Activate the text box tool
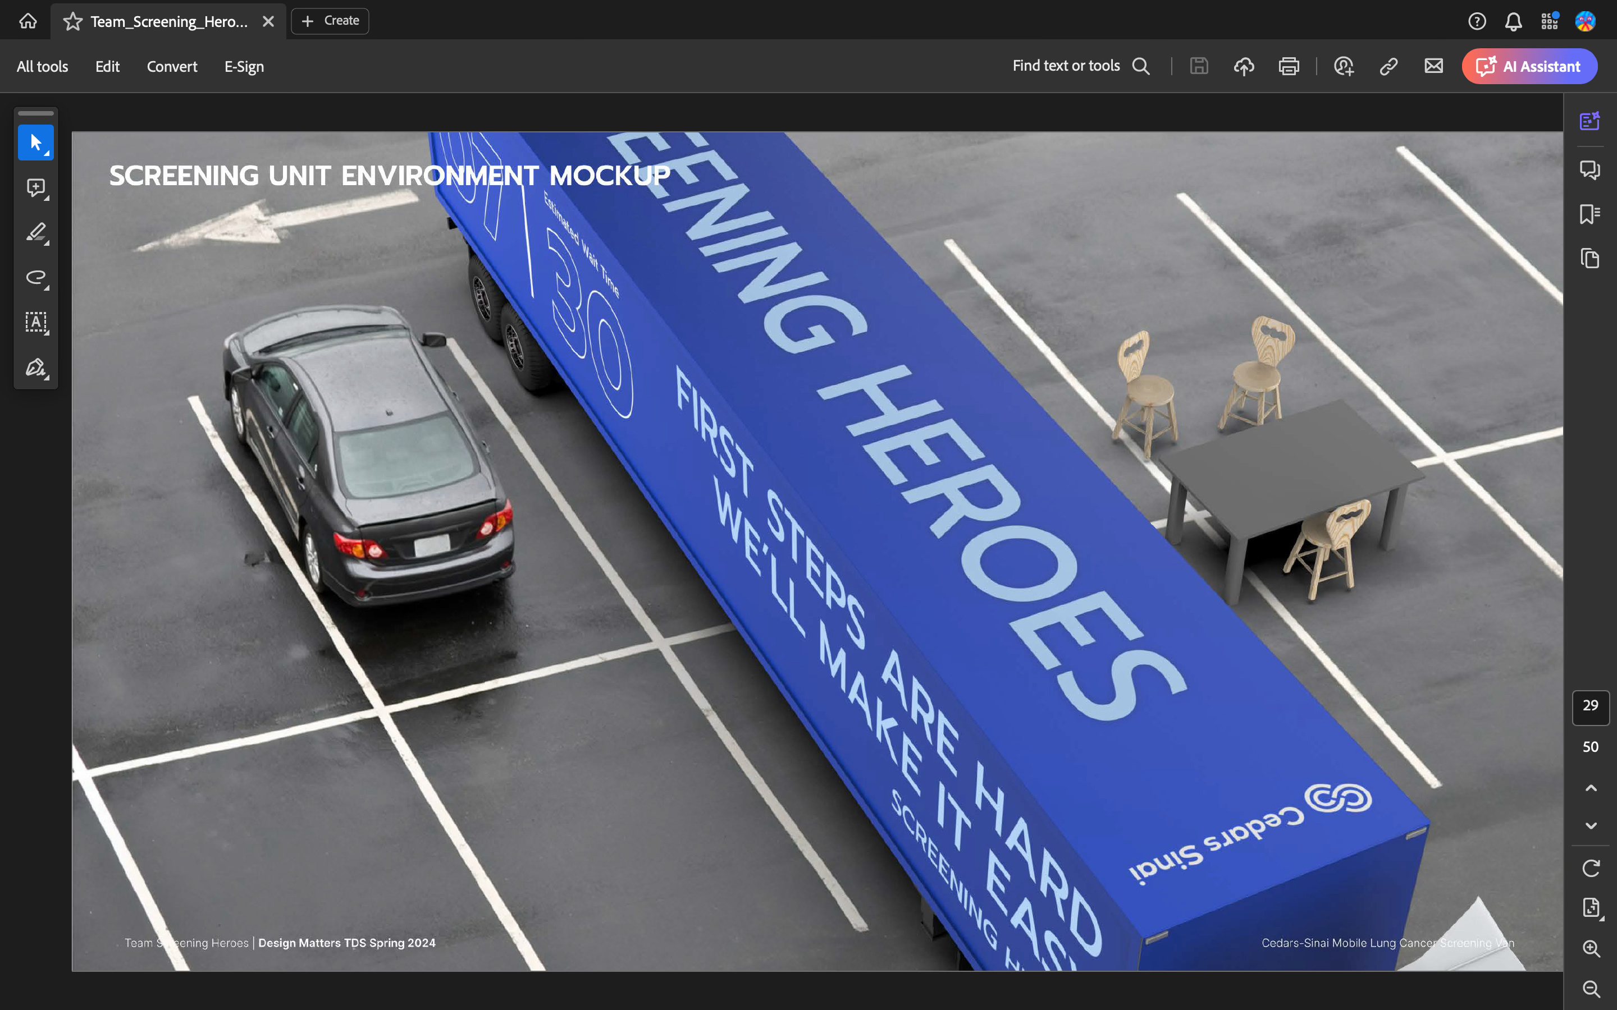Image resolution: width=1617 pixels, height=1010 pixels. [x=35, y=323]
